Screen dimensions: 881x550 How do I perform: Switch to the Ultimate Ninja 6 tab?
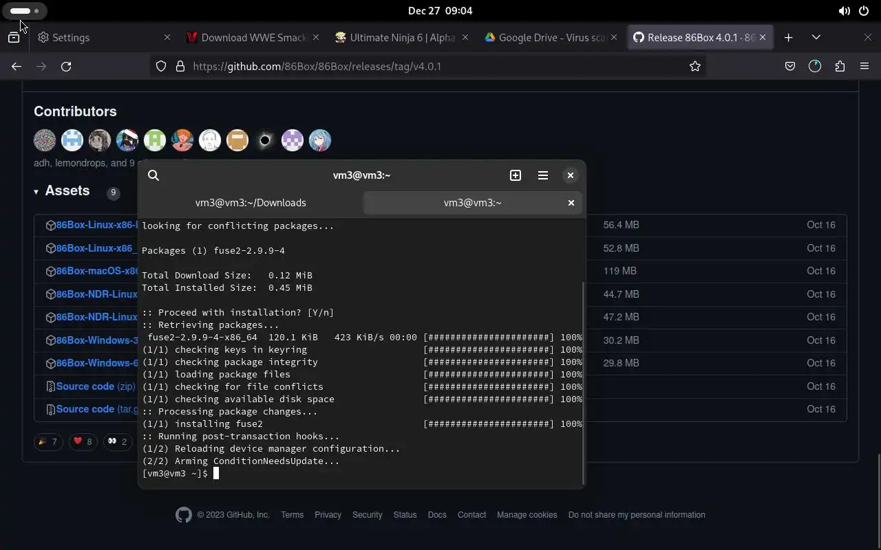coord(402,38)
